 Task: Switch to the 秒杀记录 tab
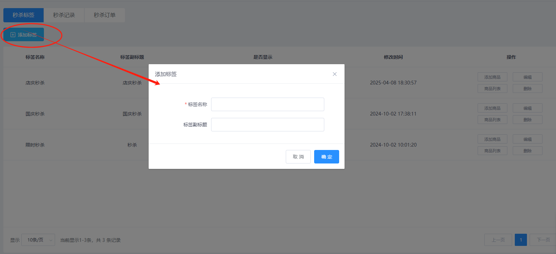click(x=64, y=15)
